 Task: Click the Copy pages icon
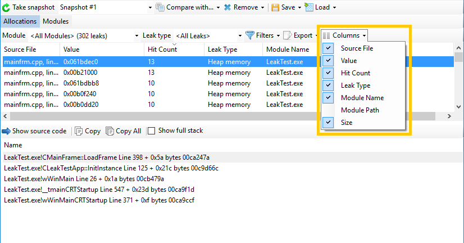[x=79, y=131]
